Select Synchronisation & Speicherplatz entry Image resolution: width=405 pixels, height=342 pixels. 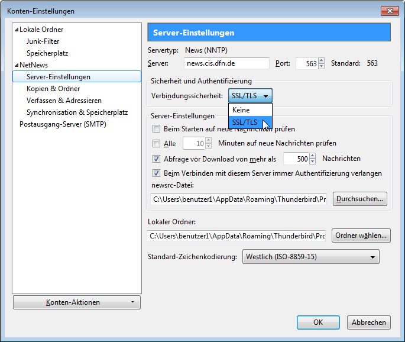pos(77,112)
